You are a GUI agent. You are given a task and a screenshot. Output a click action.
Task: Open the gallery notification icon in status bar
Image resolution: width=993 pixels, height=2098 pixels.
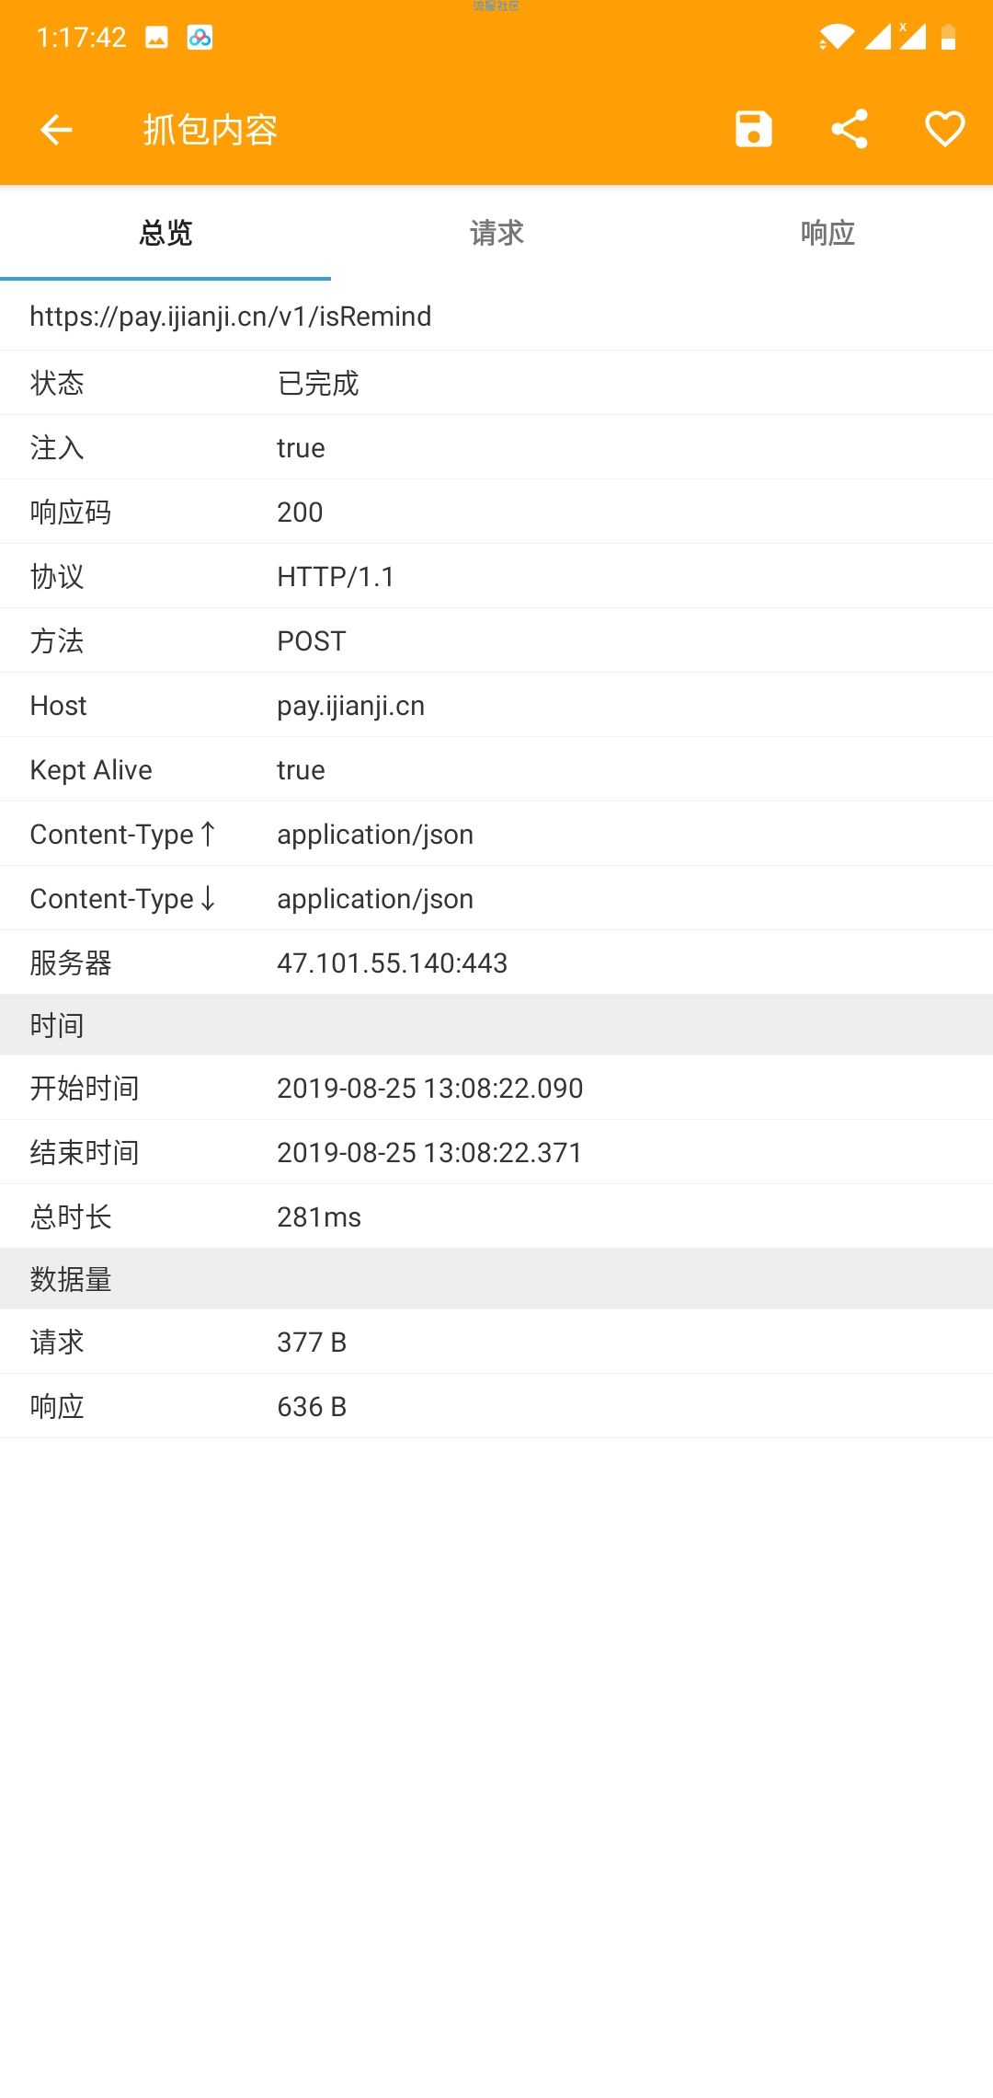[157, 38]
